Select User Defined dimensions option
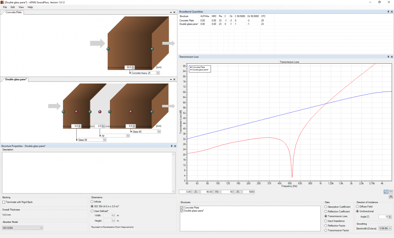 coord(92,211)
